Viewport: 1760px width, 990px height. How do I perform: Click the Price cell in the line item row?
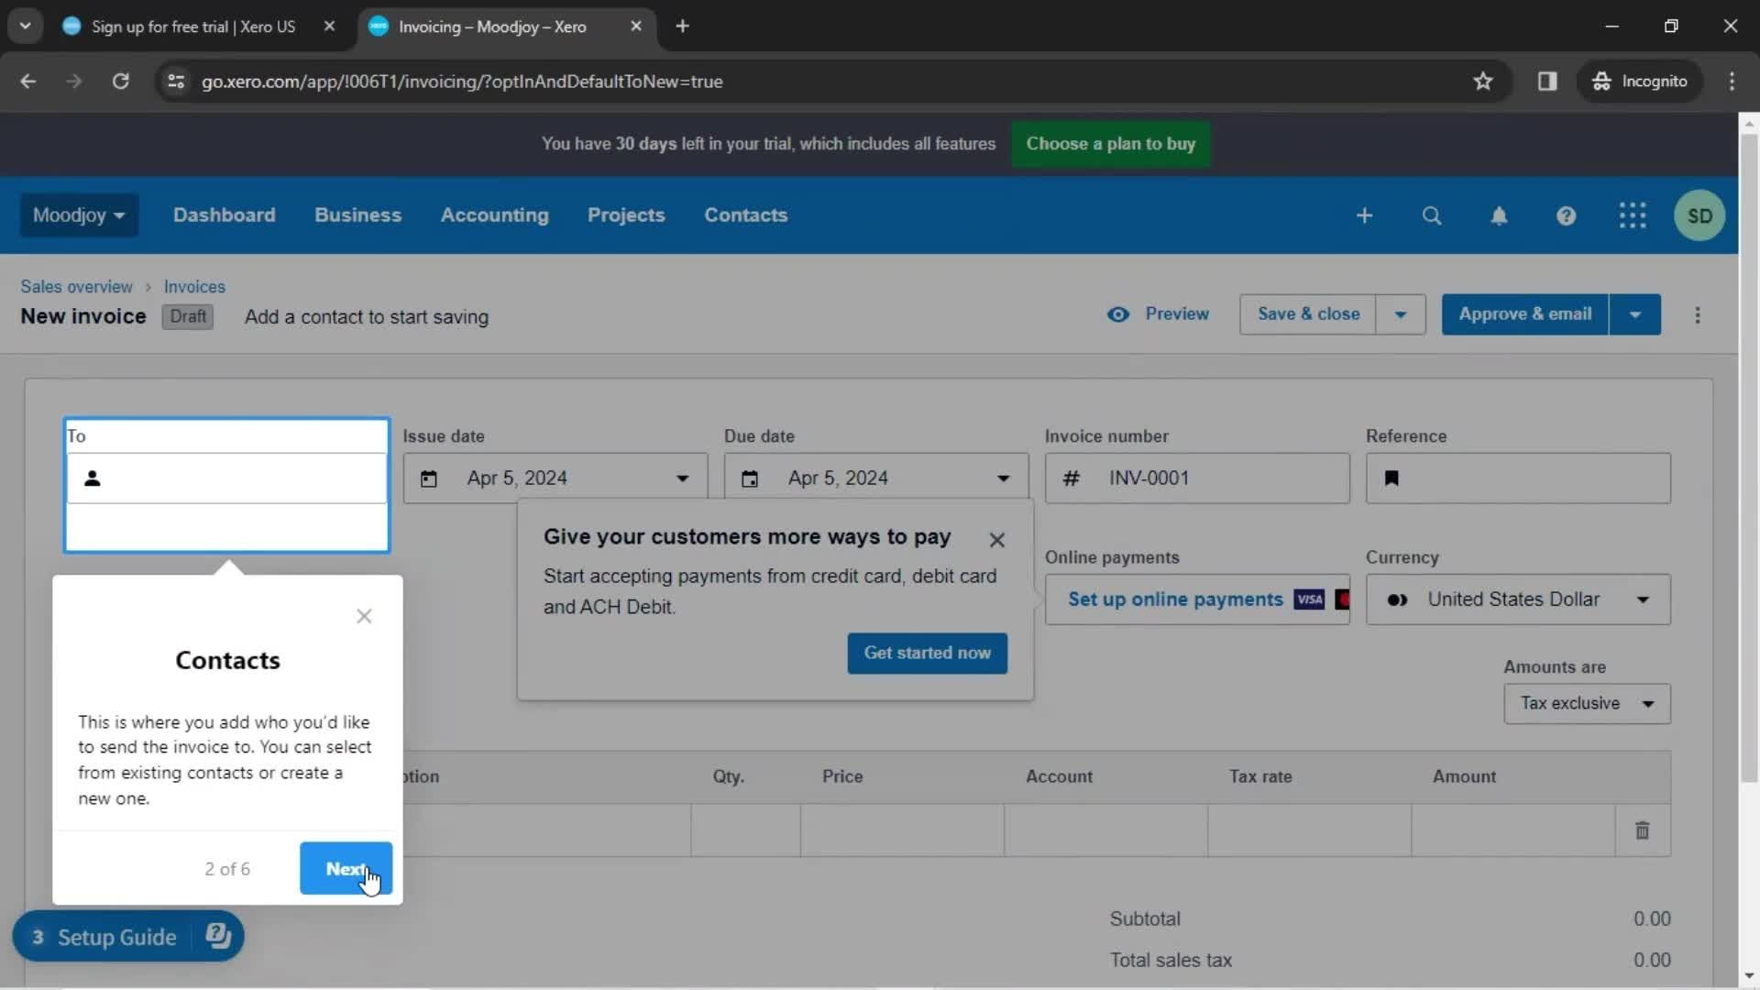pyautogui.click(x=902, y=830)
